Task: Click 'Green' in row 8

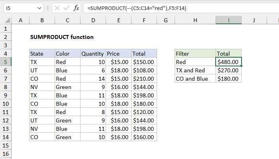Action: click(67, 87)
